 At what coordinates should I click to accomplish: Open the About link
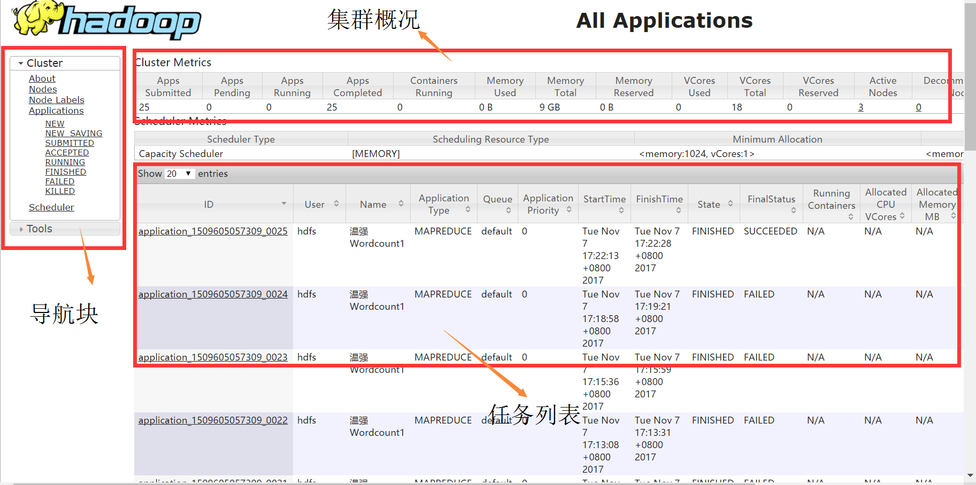coord(42,79)
